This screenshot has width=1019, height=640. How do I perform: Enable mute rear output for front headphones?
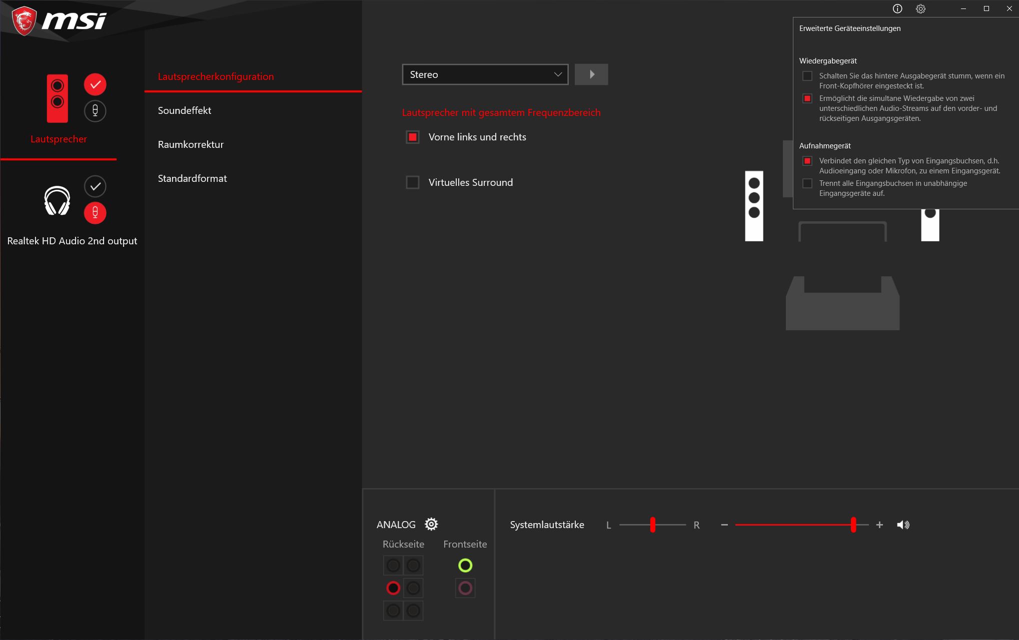[807, 76]
